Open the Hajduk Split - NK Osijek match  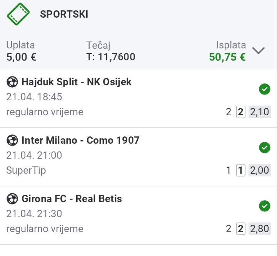tap(77, 82)
